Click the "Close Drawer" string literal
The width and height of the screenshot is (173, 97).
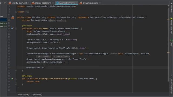coord(62,57)
